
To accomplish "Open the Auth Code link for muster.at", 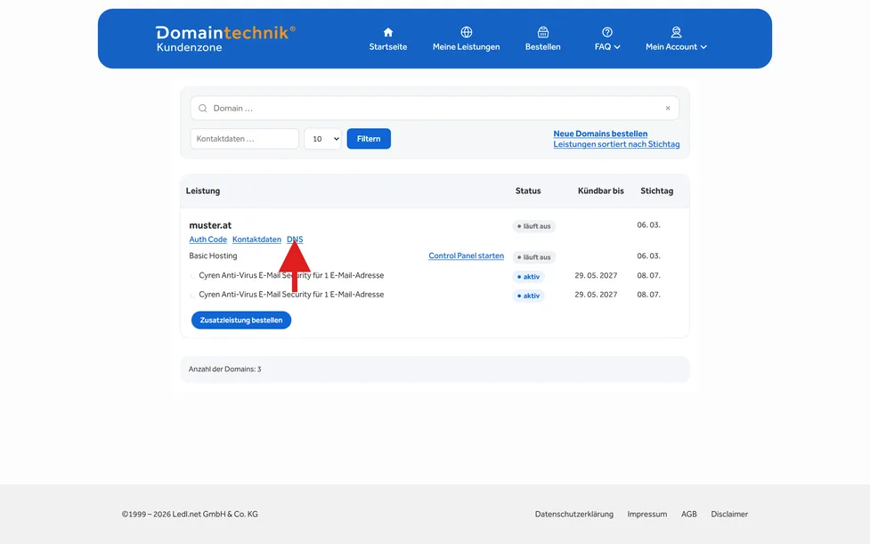I will (208, 240).
